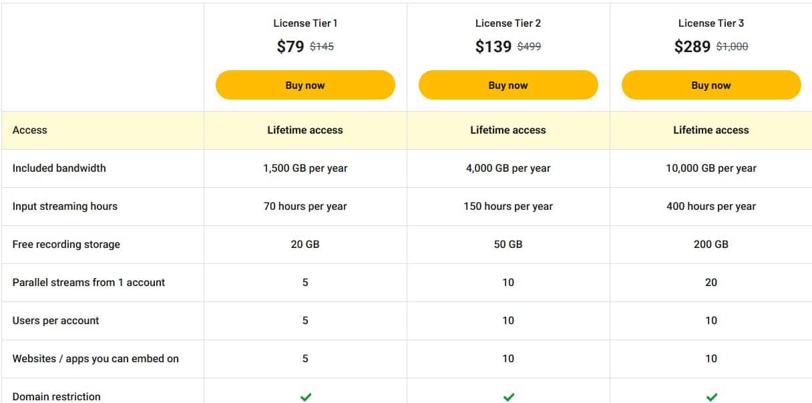Click the License Tier 3 heading
Screen dimensions: 812x403
tap(711, 23)
